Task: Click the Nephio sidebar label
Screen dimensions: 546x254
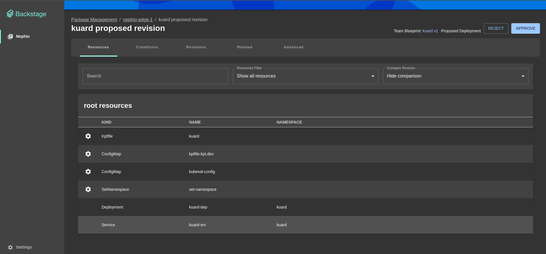Action: point(23,36)
